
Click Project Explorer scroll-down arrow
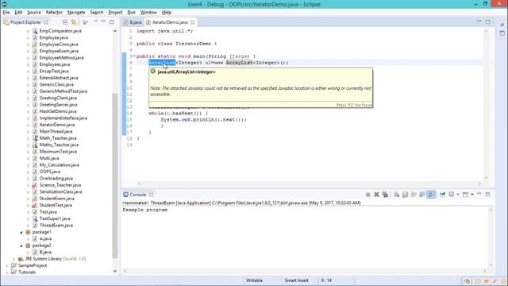pyautogui.click(x=114, y=272)
